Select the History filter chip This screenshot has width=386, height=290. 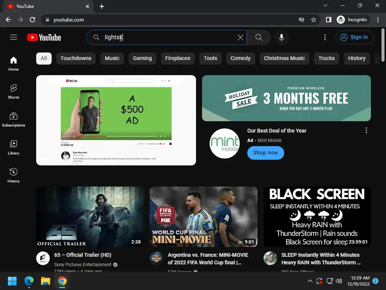click(357, 59)
